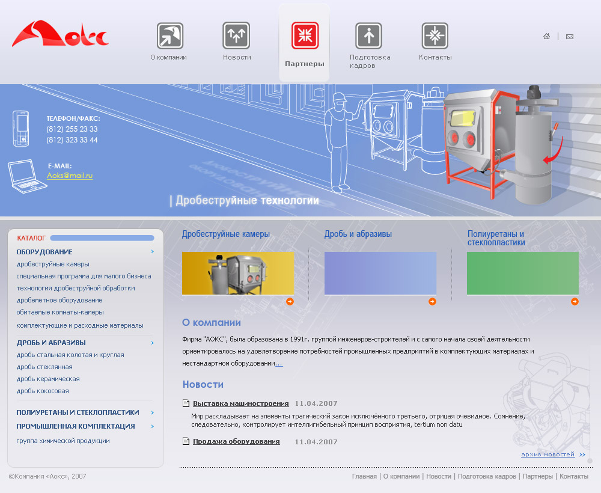The height and width of the screenshot is (493, 601).
Task: Open ДРОБЬ И АБРАЗИВЫ catalog category
Action: (x=51, y=343)
